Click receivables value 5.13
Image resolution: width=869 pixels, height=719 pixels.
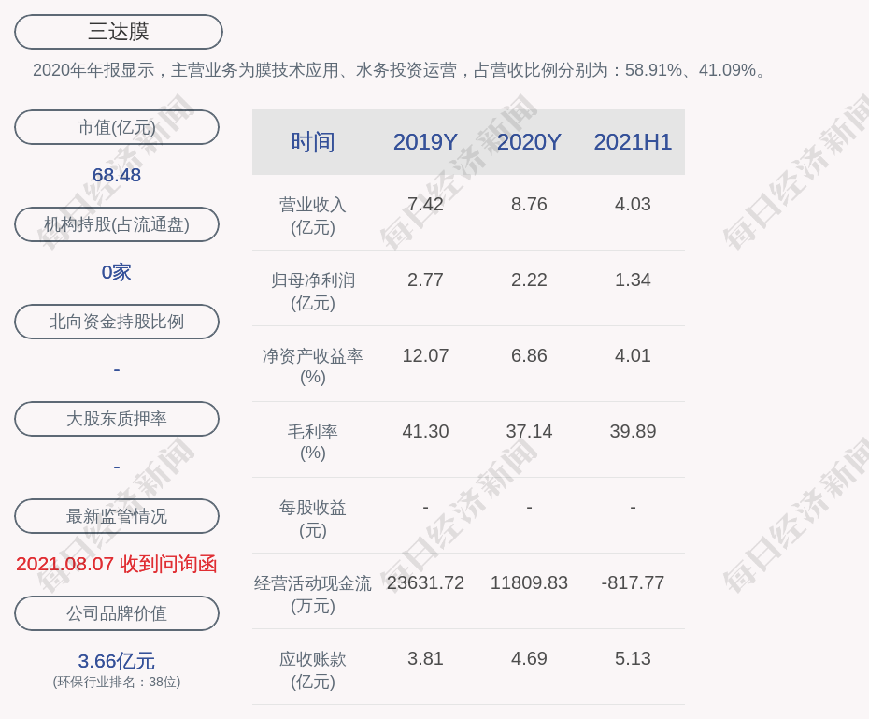click(633, 658)
